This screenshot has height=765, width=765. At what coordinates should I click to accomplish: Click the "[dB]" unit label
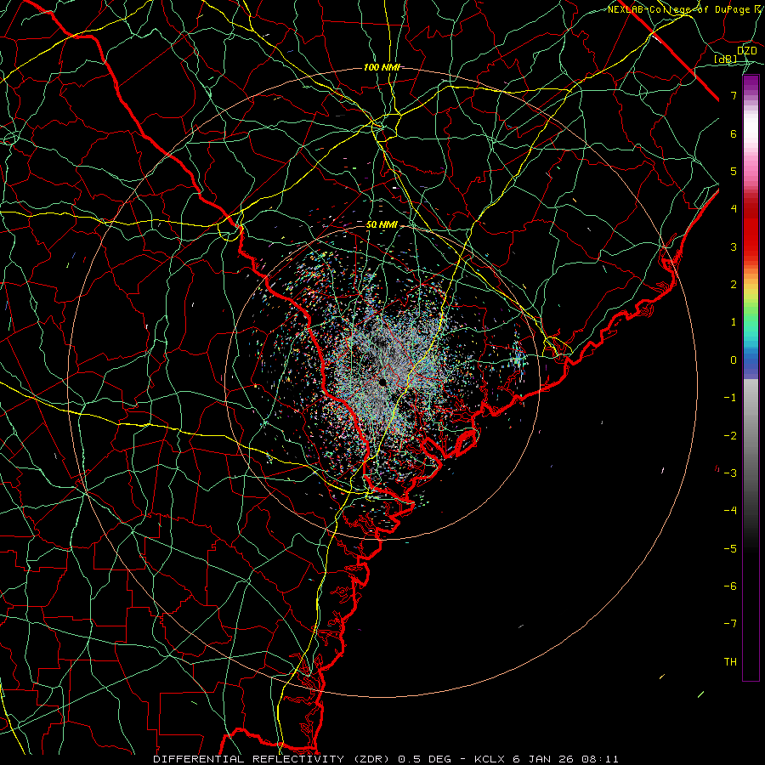coord(726,59)
